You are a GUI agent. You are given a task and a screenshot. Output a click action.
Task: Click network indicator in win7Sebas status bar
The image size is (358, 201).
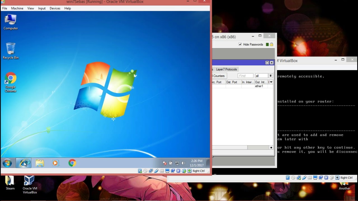pyautogui.click(x=151, y=171)
